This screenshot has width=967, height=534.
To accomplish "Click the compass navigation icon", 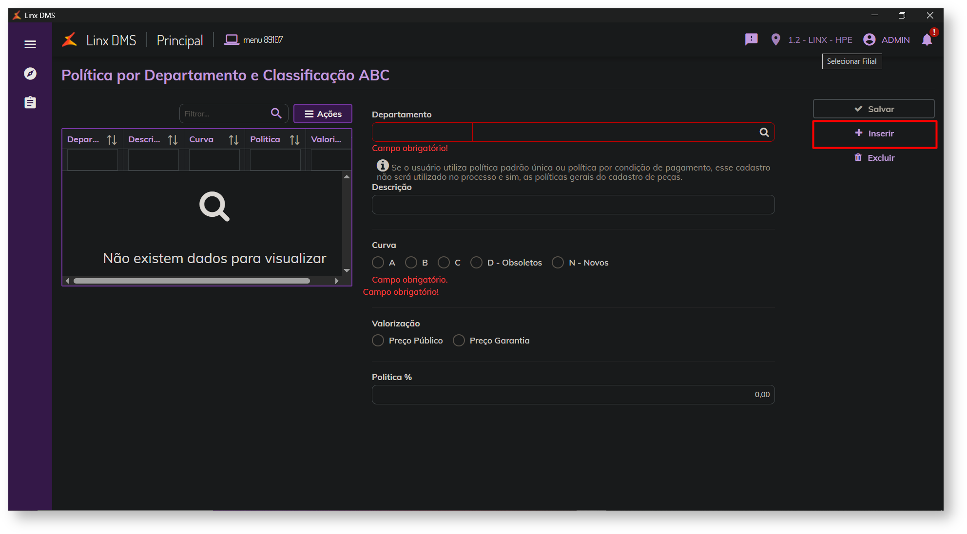I will click(30, 74).
